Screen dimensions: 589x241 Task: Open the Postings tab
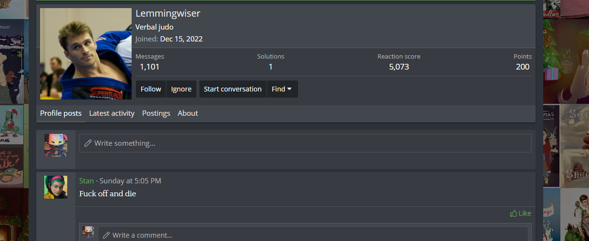click(156, 113)
